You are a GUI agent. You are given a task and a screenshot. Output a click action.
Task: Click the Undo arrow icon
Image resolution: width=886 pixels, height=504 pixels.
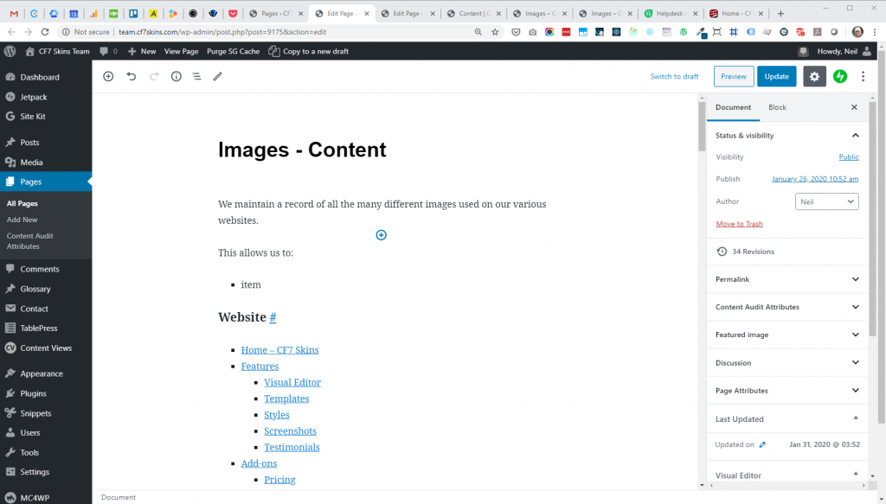(x=132, y=76)
